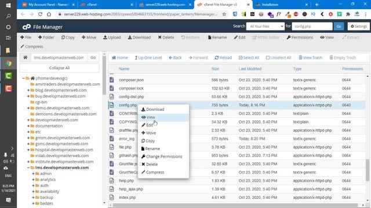371x208 pixels.
Task: Expand buy.developmasterweb.com folder
Action: point(28,96)
